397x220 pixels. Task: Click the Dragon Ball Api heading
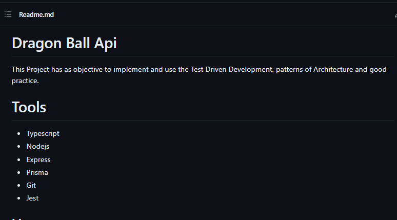[x=64, y=43]
